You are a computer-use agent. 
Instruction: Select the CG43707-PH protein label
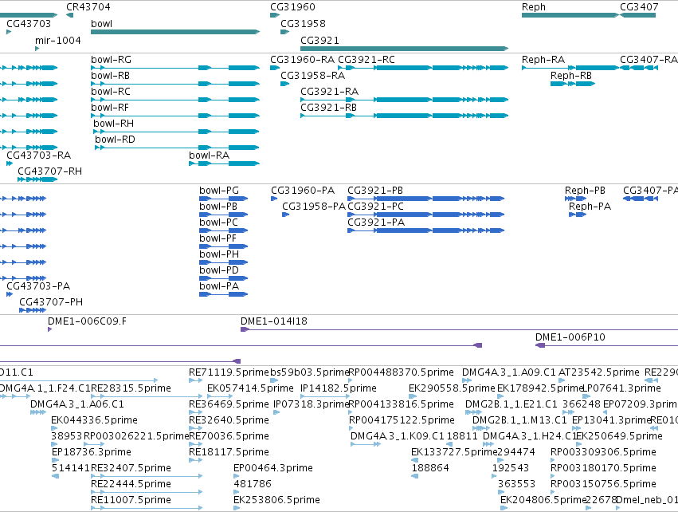51,302
